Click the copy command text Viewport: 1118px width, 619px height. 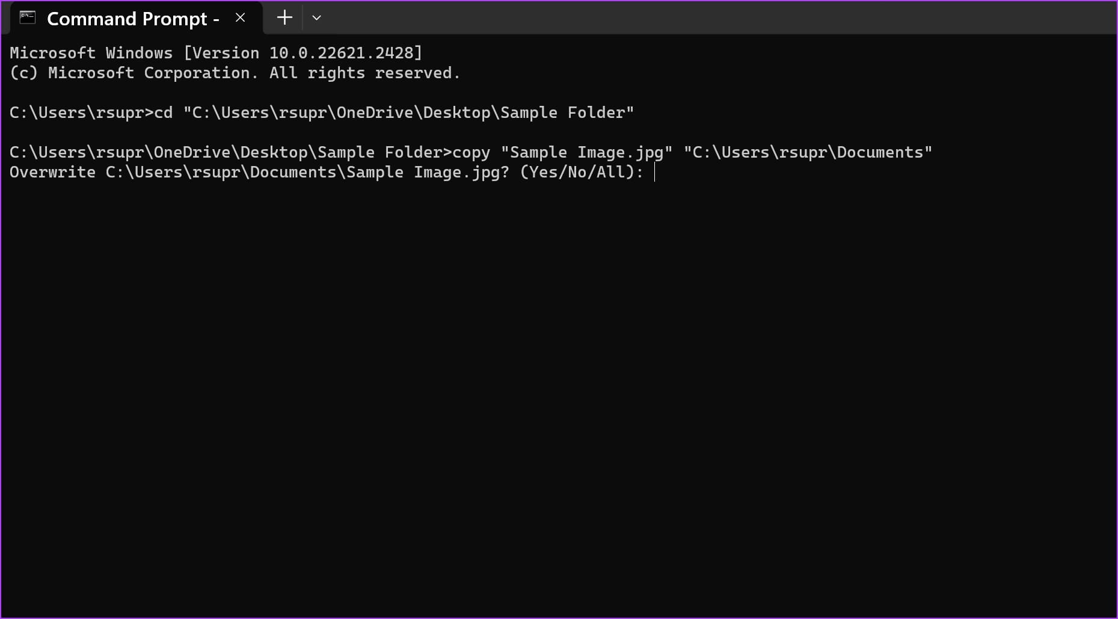click(471, 152)
